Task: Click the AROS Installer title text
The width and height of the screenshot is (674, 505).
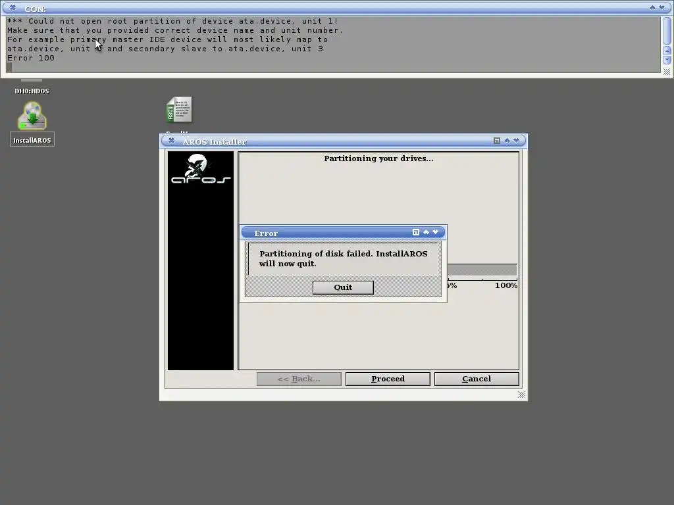Action: (x=215, y=142)
